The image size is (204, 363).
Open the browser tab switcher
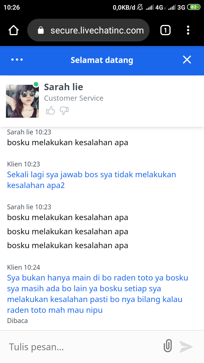[165, 30]
